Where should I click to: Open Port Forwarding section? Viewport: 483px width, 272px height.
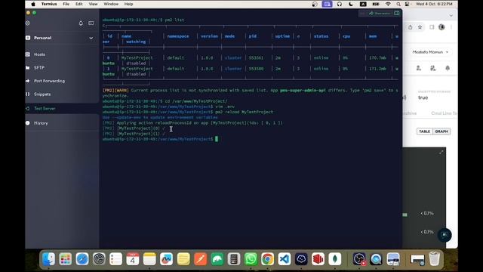[x=49, y=81]
